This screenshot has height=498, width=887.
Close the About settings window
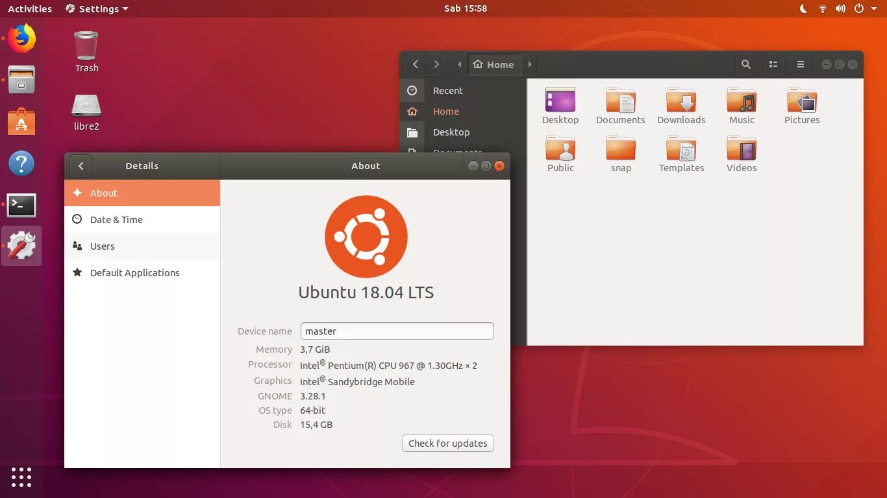[x=499, y=166]
